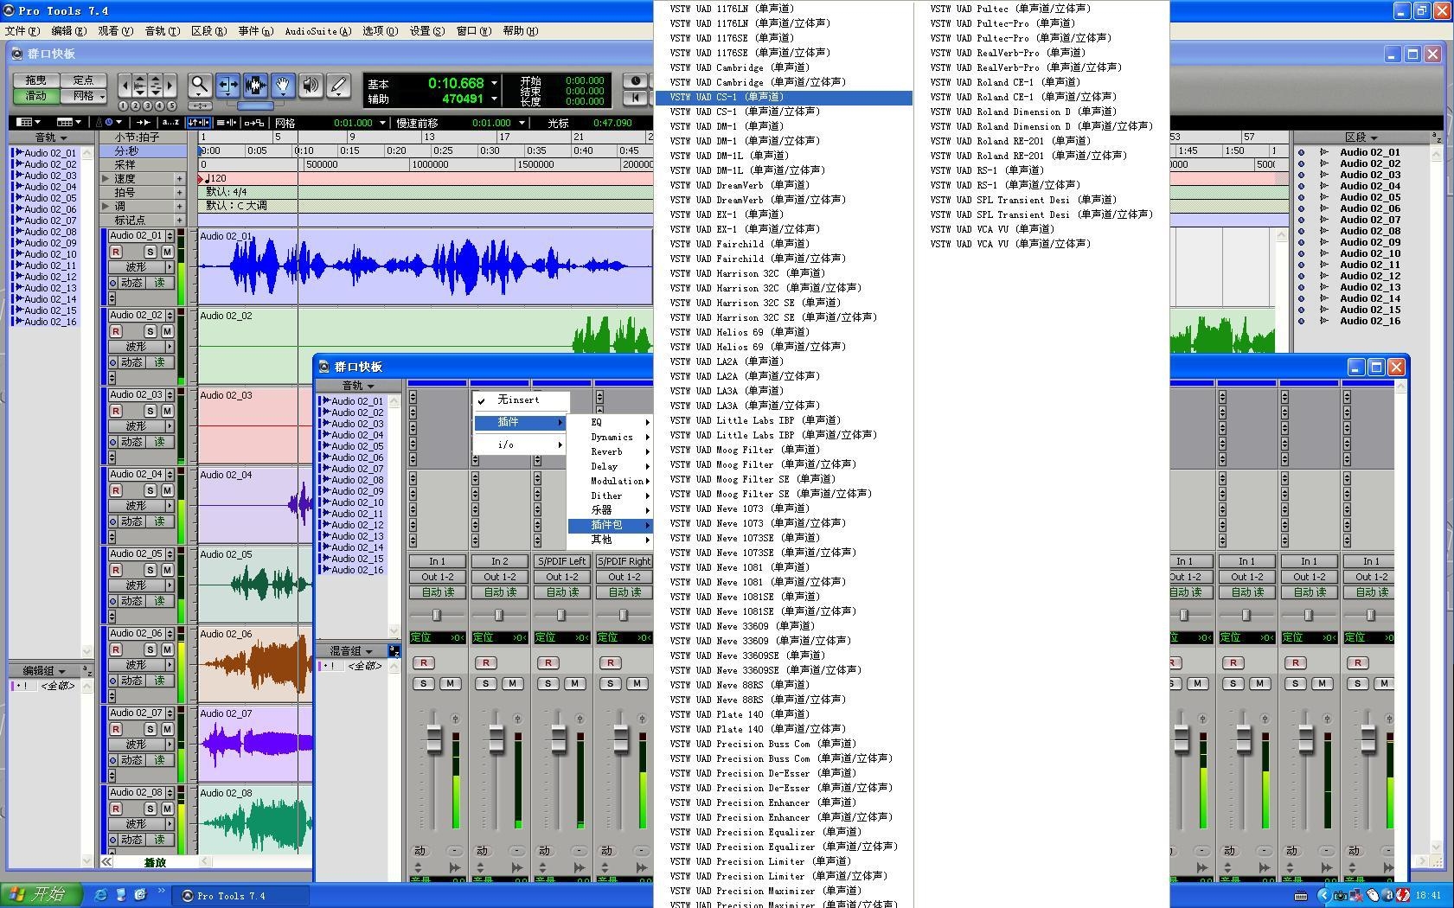Viewport: 1454px width, 908px height.
Task: Choose VSTW UAD LA2A (单声道) plugin
Action: coord(727,361)
